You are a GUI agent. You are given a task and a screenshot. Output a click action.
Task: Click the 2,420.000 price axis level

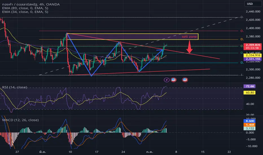pos(253,20)
